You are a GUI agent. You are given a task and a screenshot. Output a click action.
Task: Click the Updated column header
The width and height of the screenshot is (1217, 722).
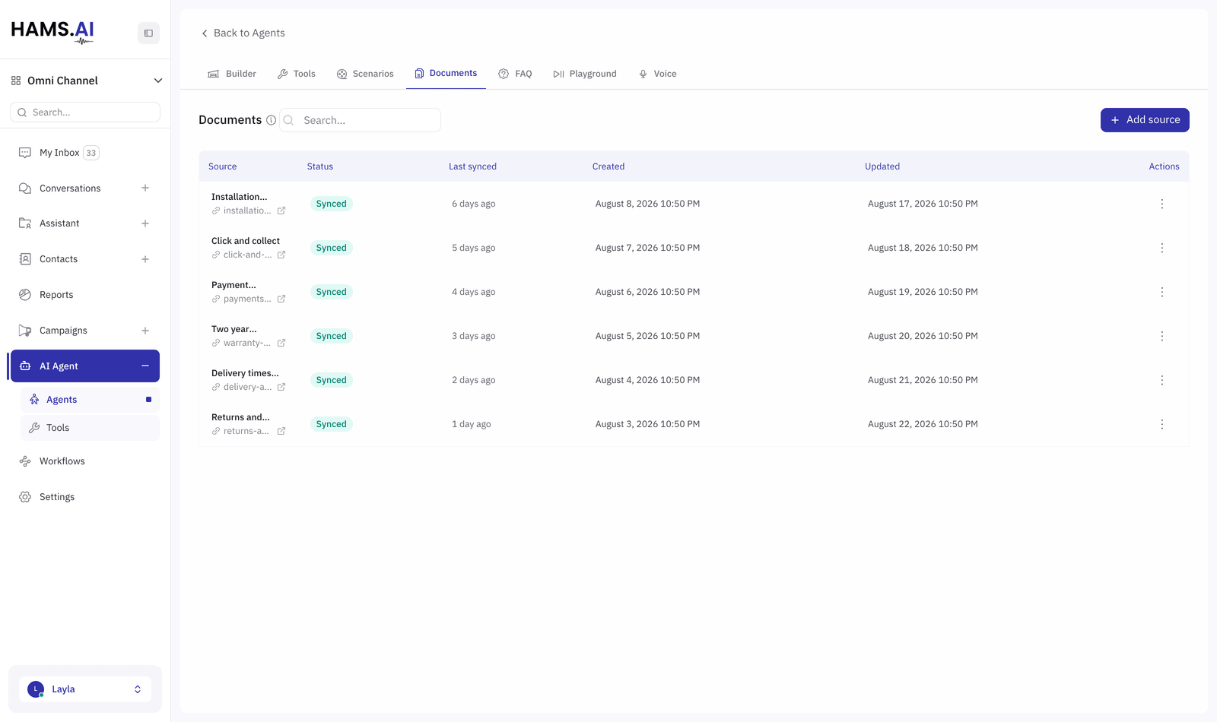tap(882, 166)
